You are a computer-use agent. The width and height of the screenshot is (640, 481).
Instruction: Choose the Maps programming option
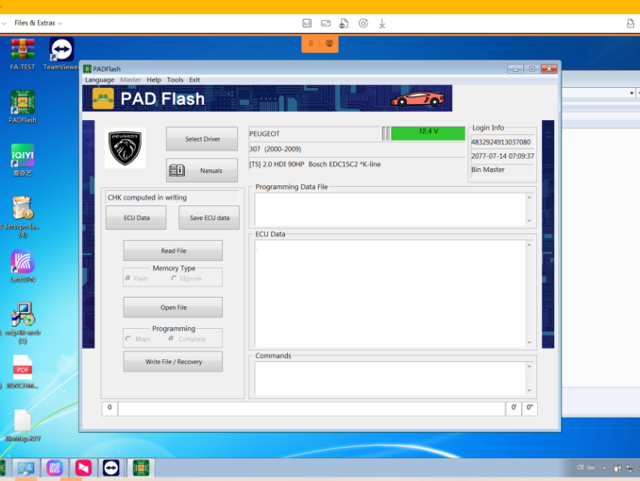[128, 338]
